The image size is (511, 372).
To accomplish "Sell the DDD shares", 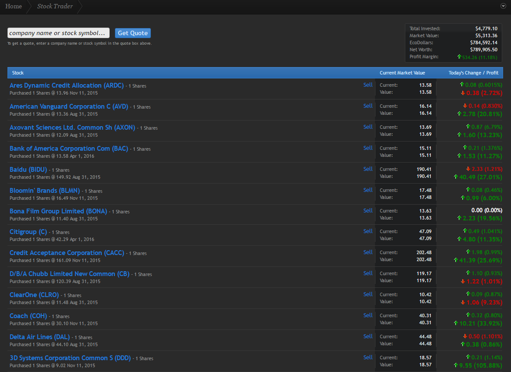I will [368, 358].
